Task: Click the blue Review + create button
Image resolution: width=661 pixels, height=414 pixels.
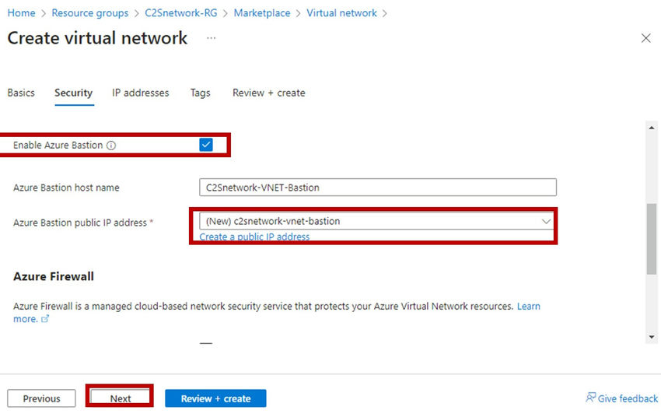Action: 215,398
